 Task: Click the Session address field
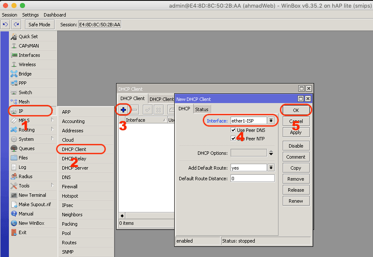pyautogui.click(x=100, y=25)
